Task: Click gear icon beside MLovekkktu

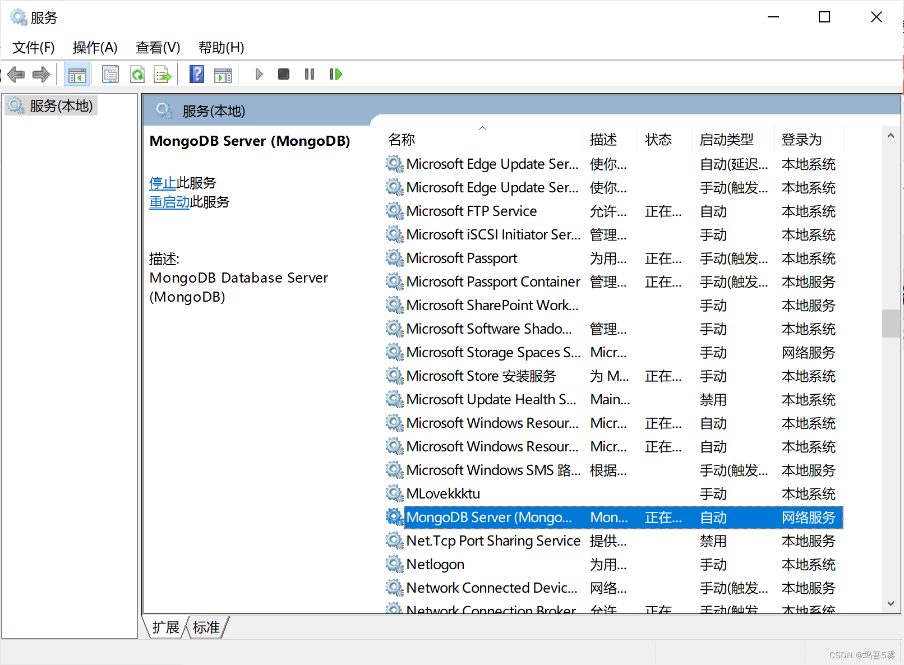Action: coord(395,494)
